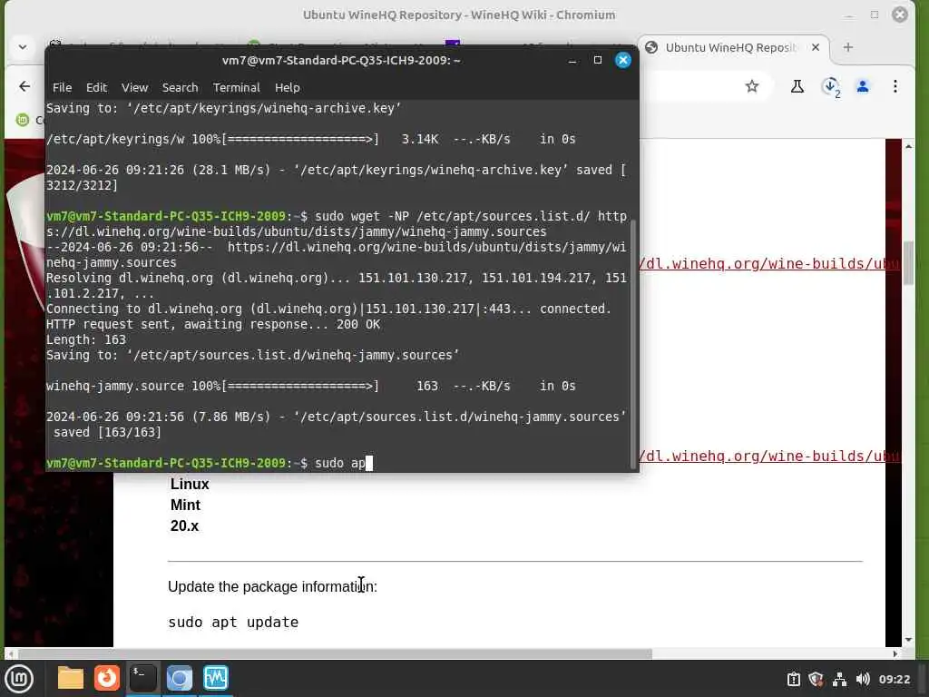Open the volume control tray icon

[x=863, y=679]
